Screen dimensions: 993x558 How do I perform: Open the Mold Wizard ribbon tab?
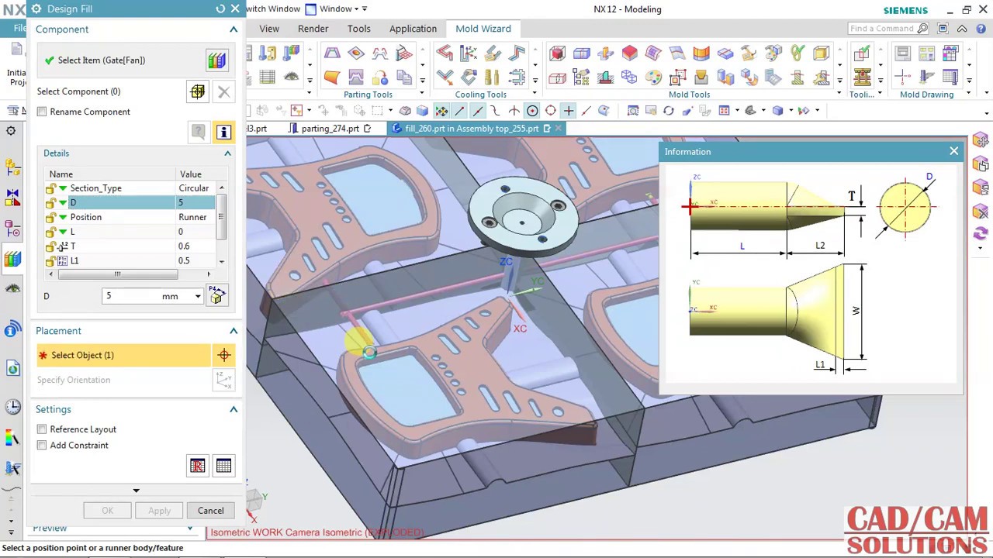pos(483,29)
